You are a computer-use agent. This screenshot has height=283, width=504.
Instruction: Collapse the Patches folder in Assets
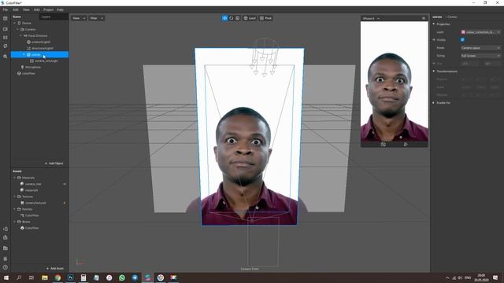pos(14,209)
